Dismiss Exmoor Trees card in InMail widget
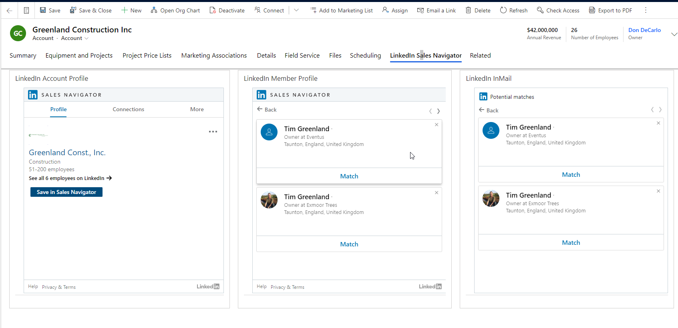The width and height of the screenshot is (678, 328). pos(658,191)
